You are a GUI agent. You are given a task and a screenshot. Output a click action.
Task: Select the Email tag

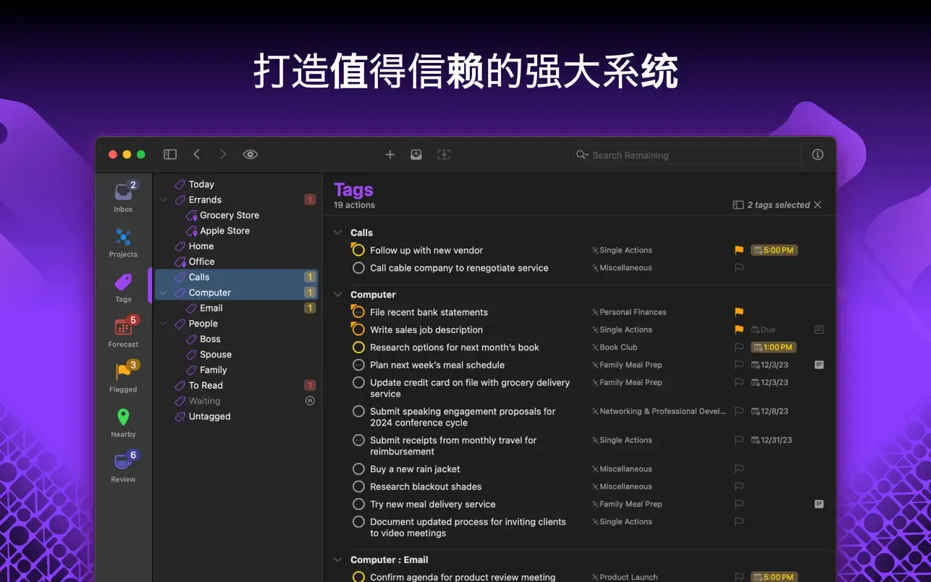[x=211, y=308]
